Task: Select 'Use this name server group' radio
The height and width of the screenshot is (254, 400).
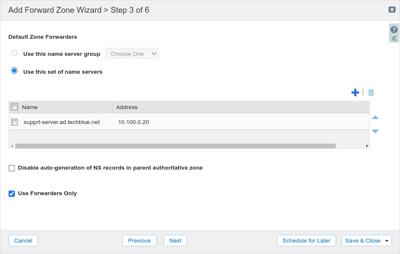Action: 14,53
